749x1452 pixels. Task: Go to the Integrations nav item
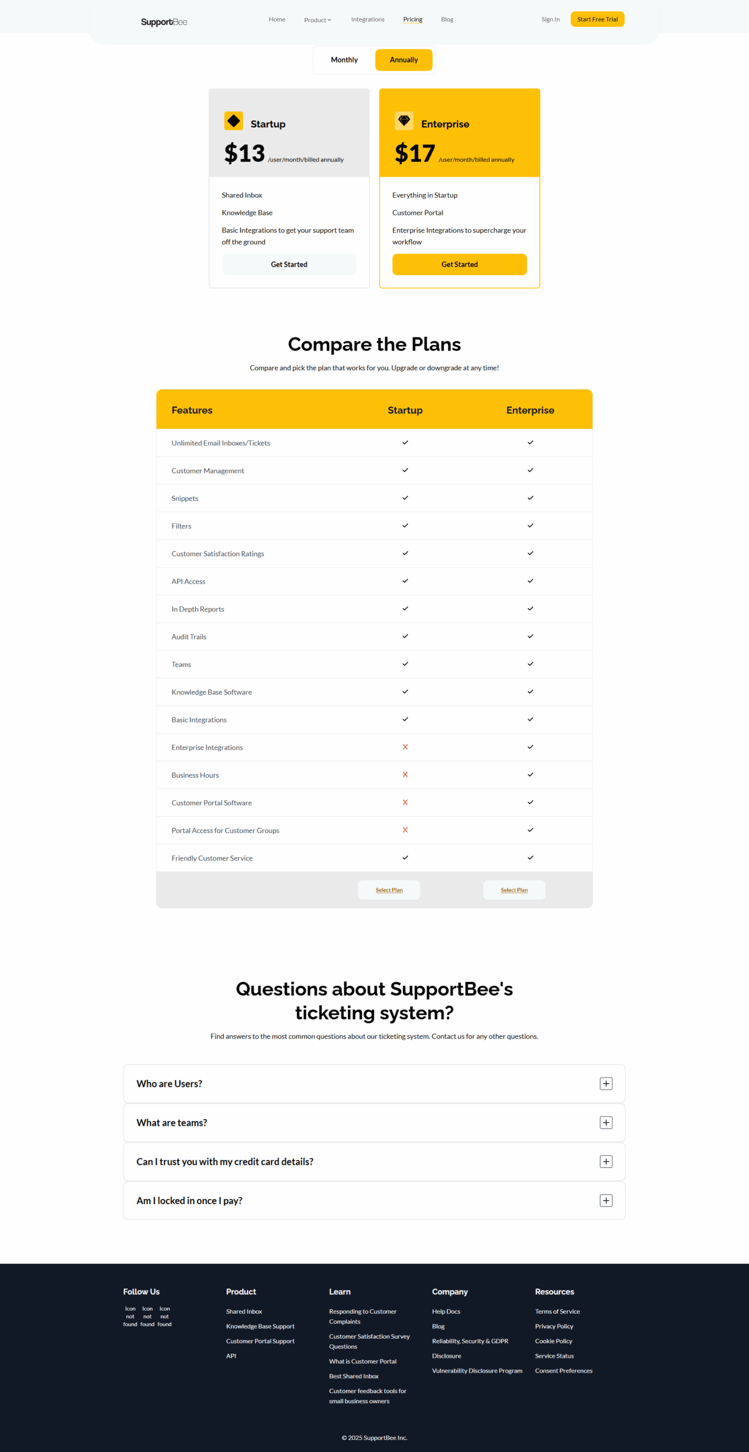tap(368, 19)
